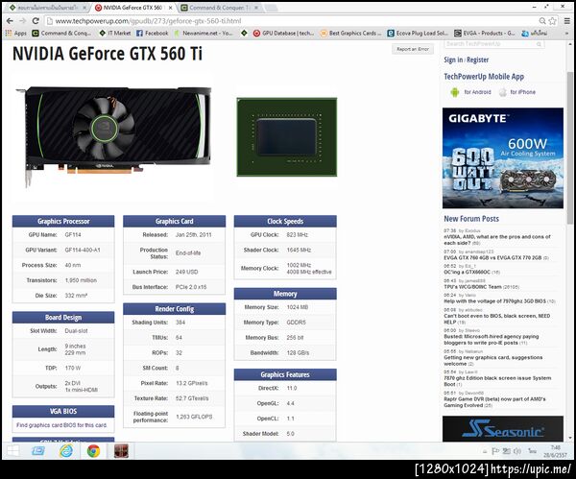Click the Report an Error button
The width and height of the screenshot is (576, 479).
[x=413, y=49]
